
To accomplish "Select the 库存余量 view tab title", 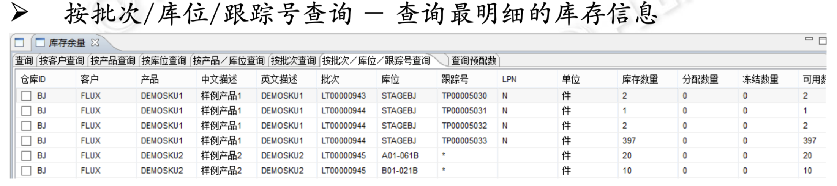I will tap(67, 43).
